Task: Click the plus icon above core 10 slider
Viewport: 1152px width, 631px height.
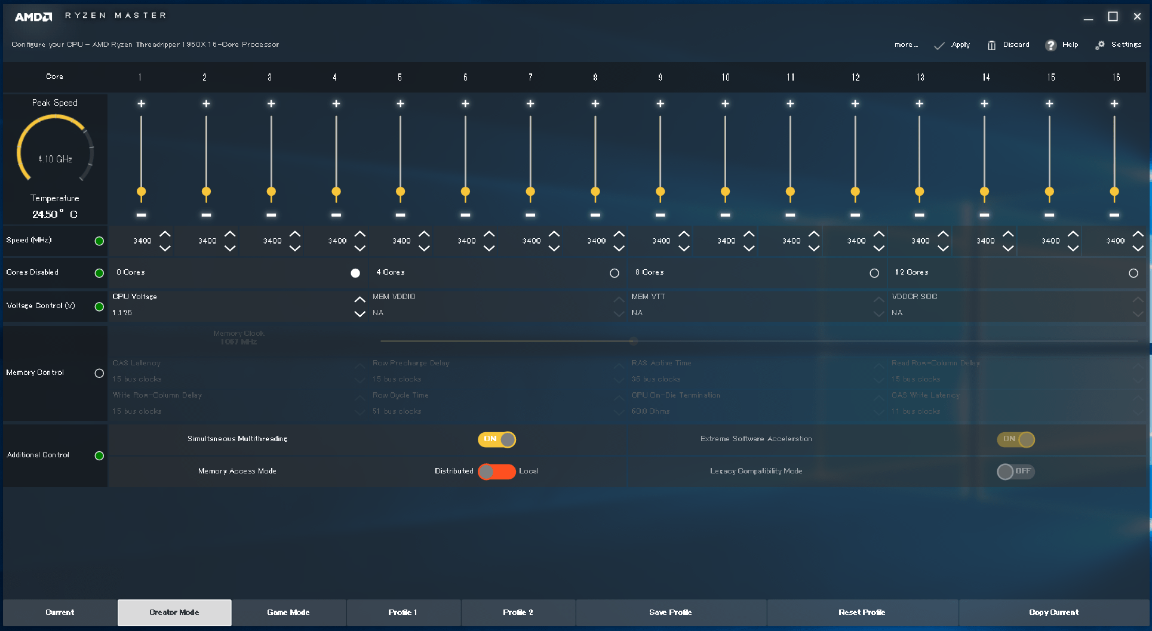Action: tap(725, 103)
